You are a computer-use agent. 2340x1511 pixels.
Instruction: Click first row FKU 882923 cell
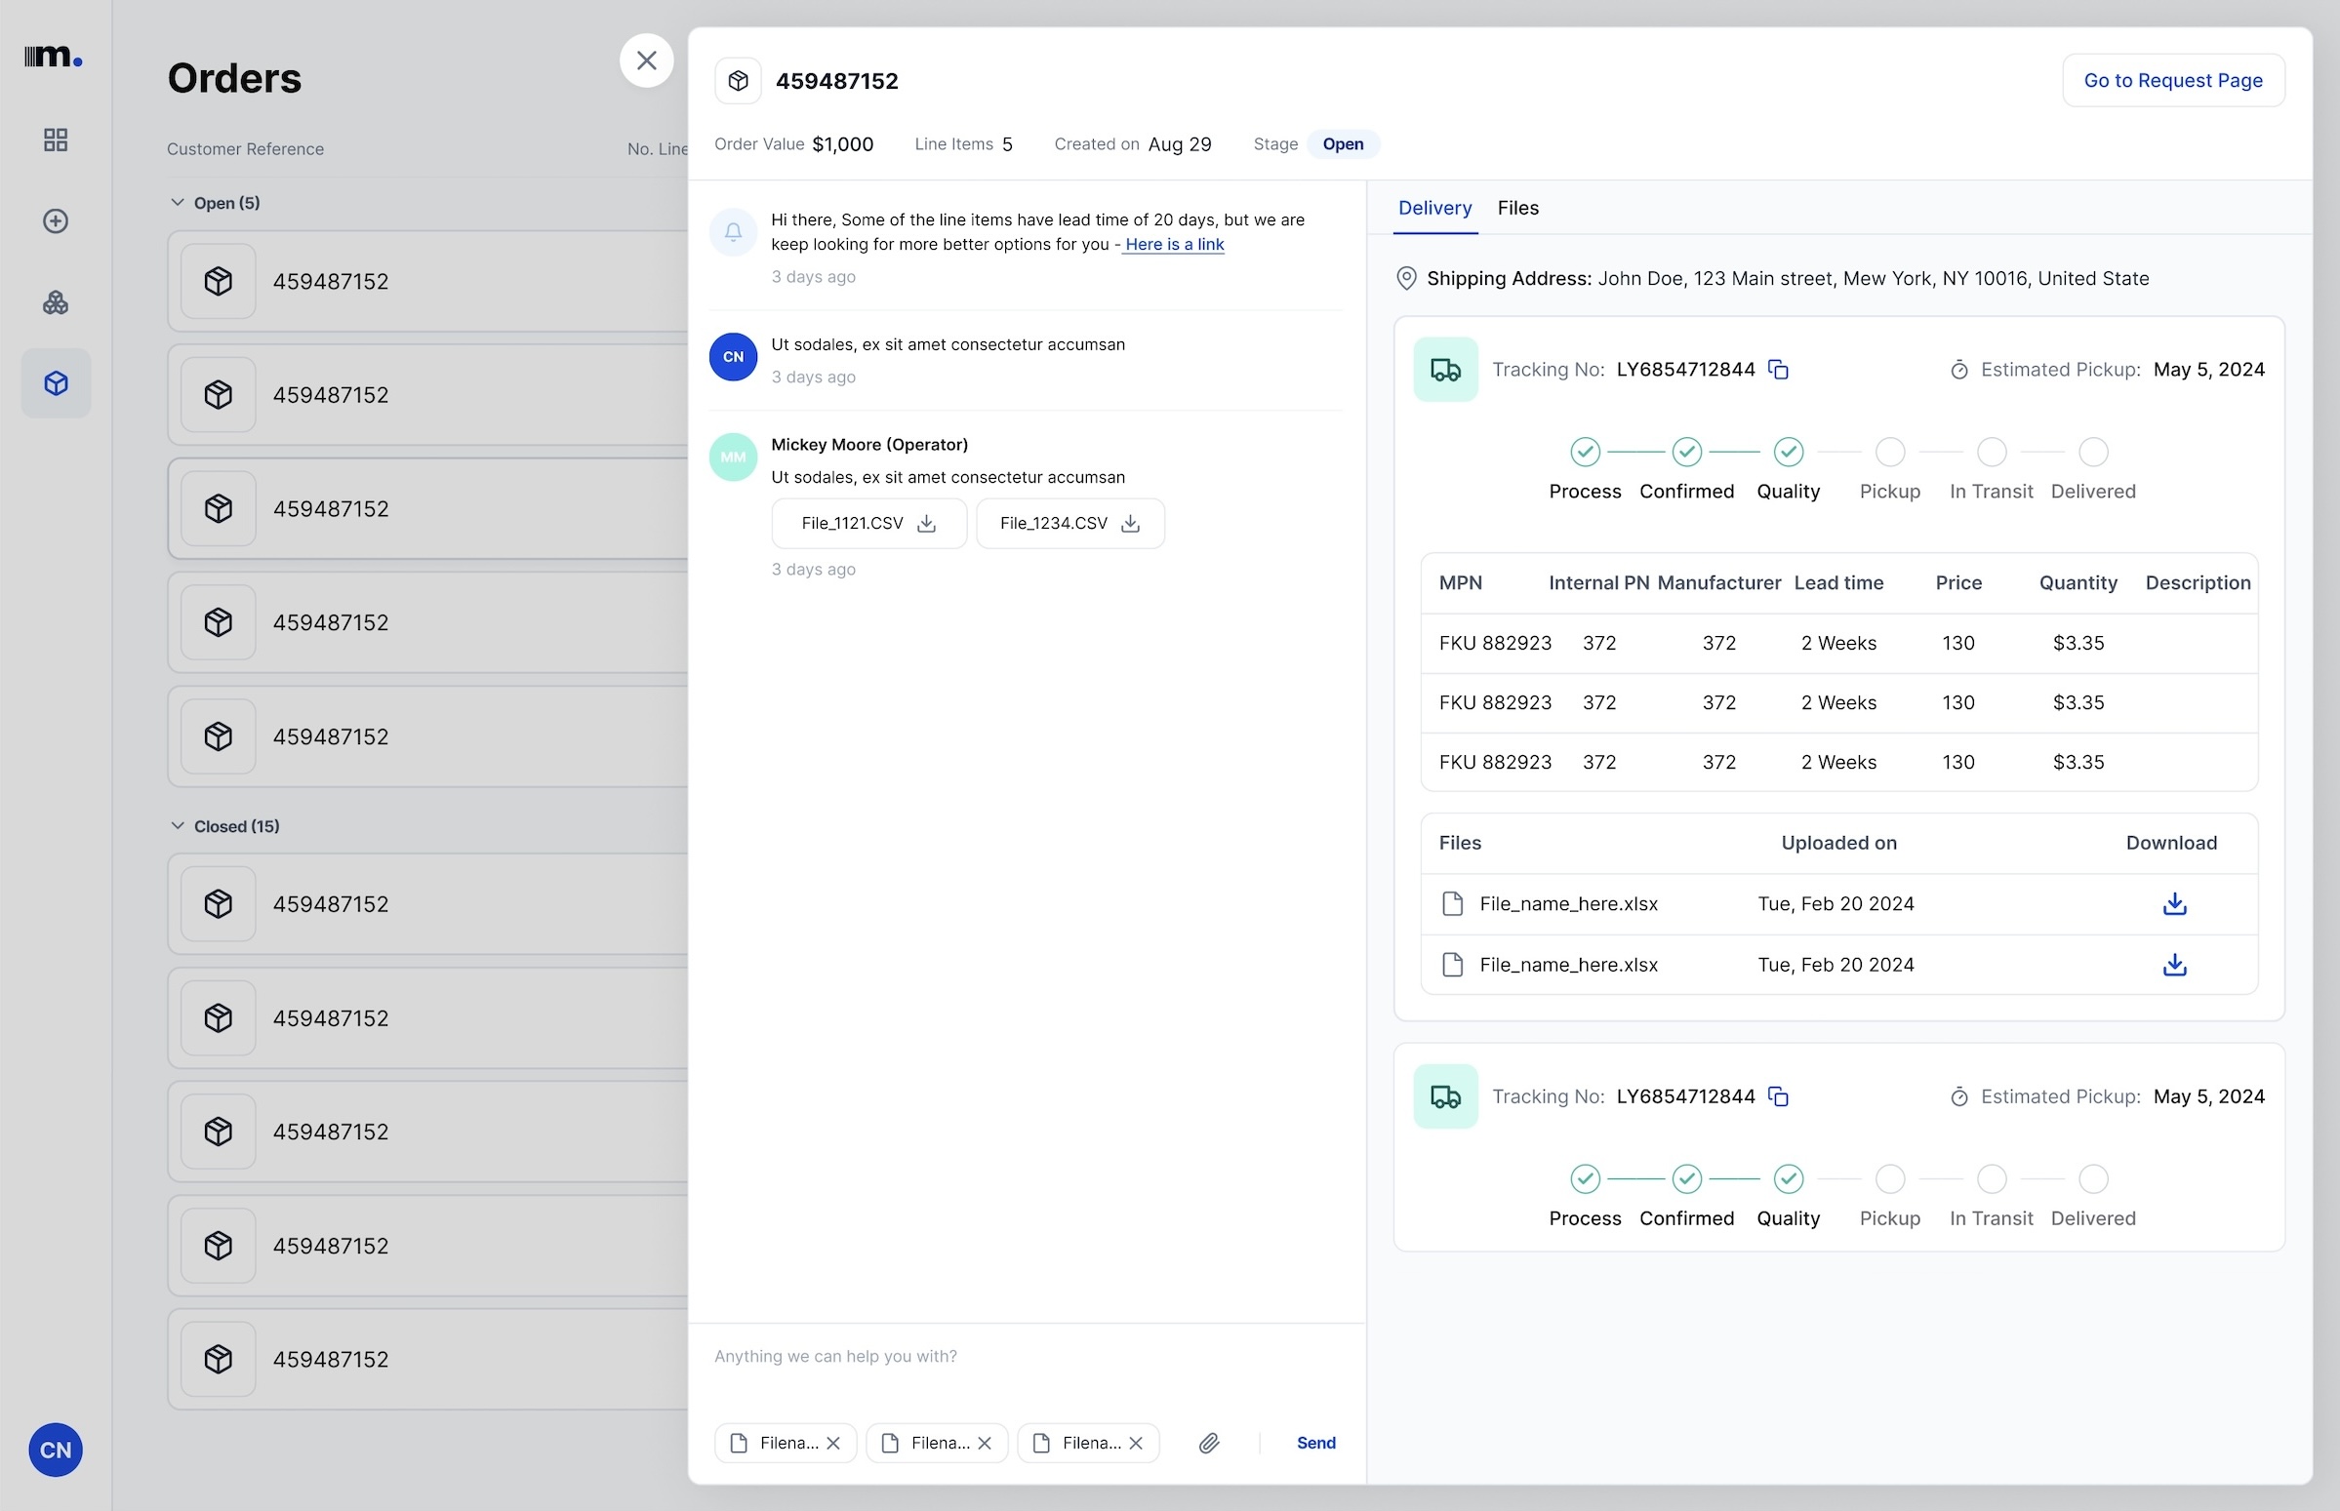[1495, 643]
